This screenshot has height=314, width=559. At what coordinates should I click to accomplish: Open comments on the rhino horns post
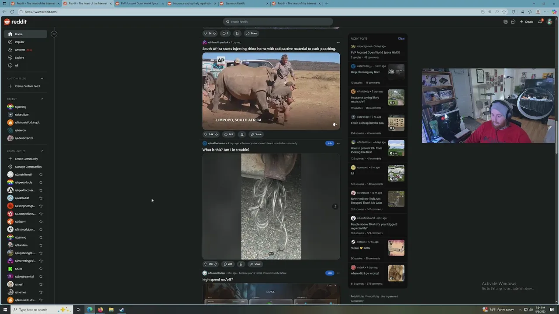(228, 134)
